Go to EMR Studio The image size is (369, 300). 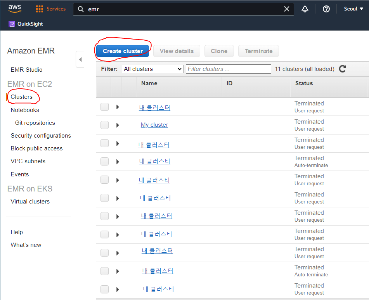(x=27, y=70)
